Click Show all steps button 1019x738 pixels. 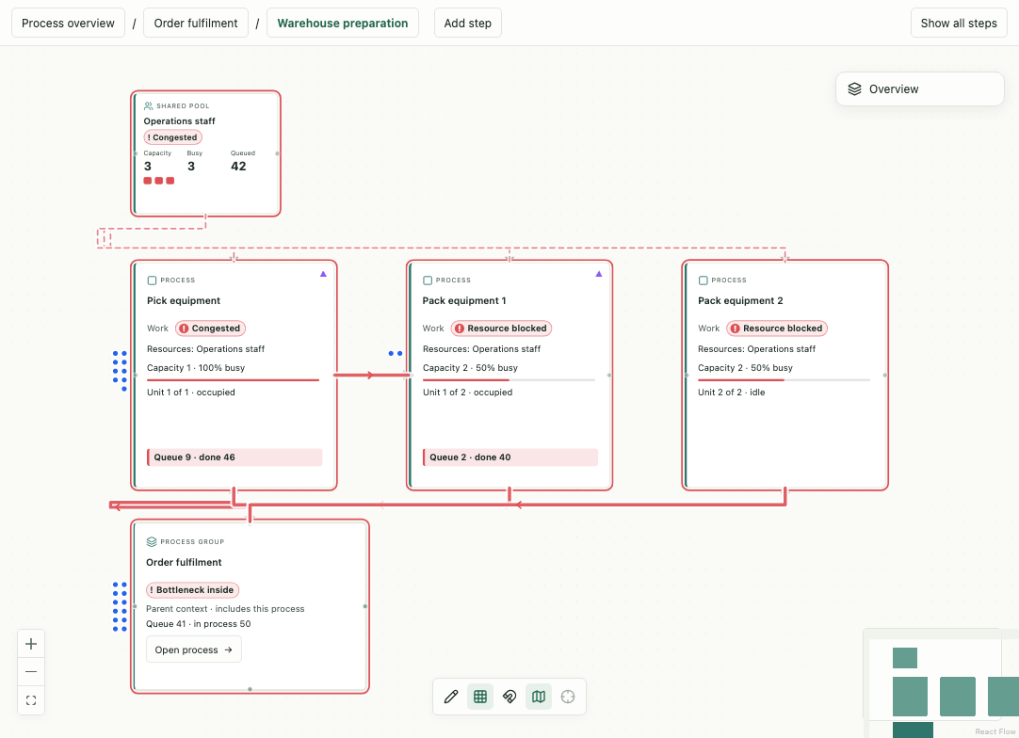pyautogui.click(x=959, y=23)
